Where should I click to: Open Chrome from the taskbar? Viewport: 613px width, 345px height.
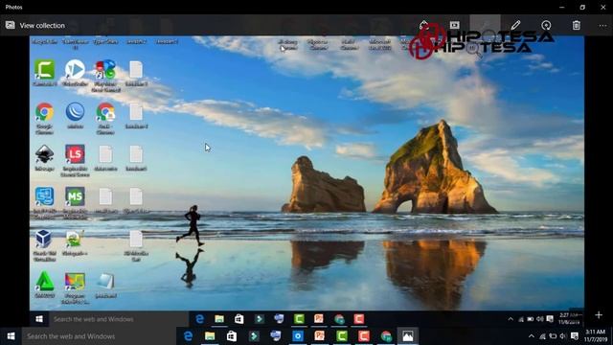[x=386, y=336]
